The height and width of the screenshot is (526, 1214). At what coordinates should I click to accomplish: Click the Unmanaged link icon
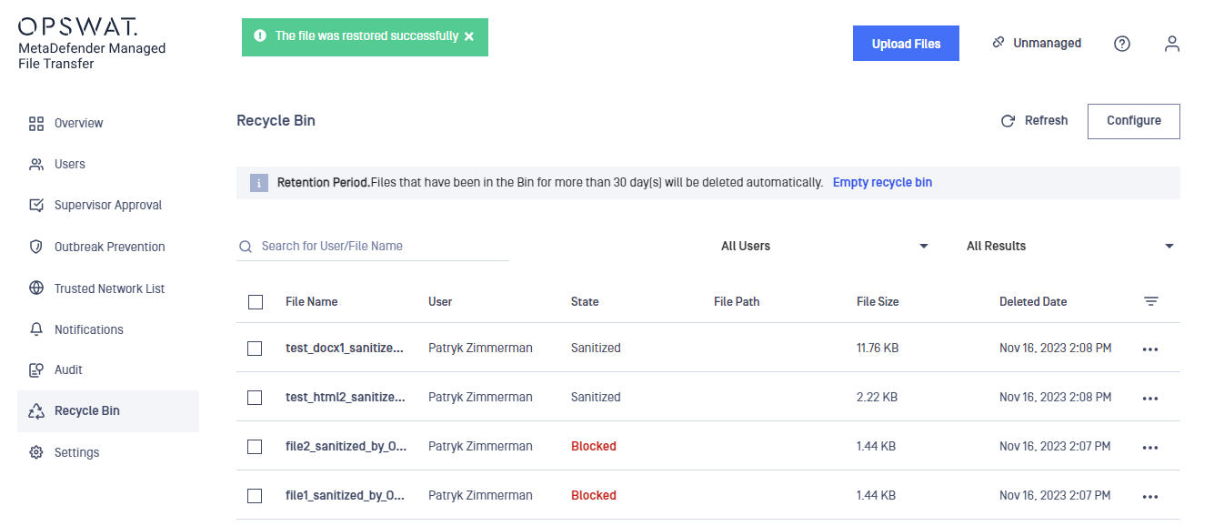(x=998, y=43)
